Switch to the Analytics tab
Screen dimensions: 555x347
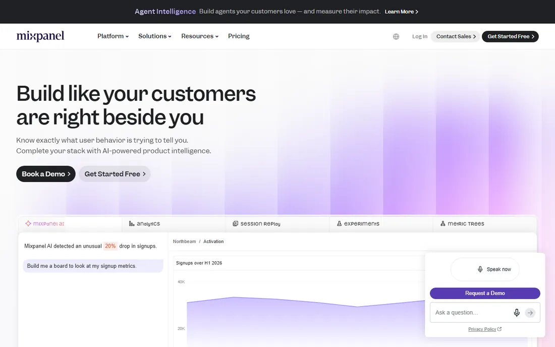174,223
